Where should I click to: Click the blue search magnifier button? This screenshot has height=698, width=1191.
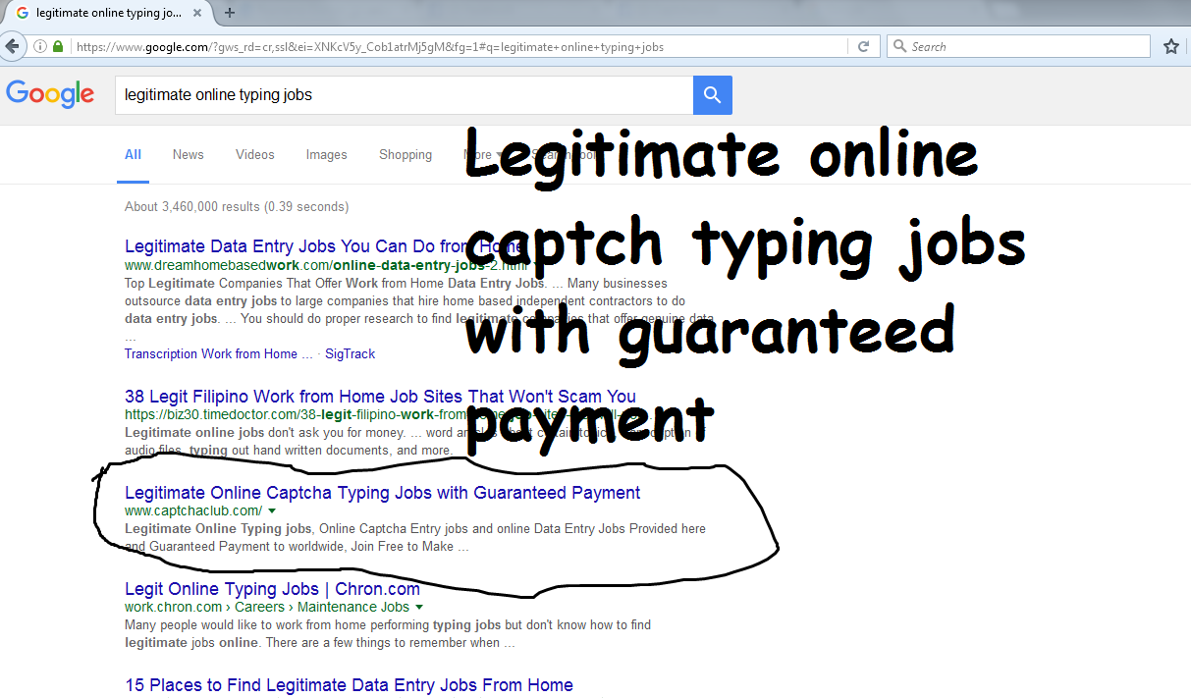coord(713,95)
